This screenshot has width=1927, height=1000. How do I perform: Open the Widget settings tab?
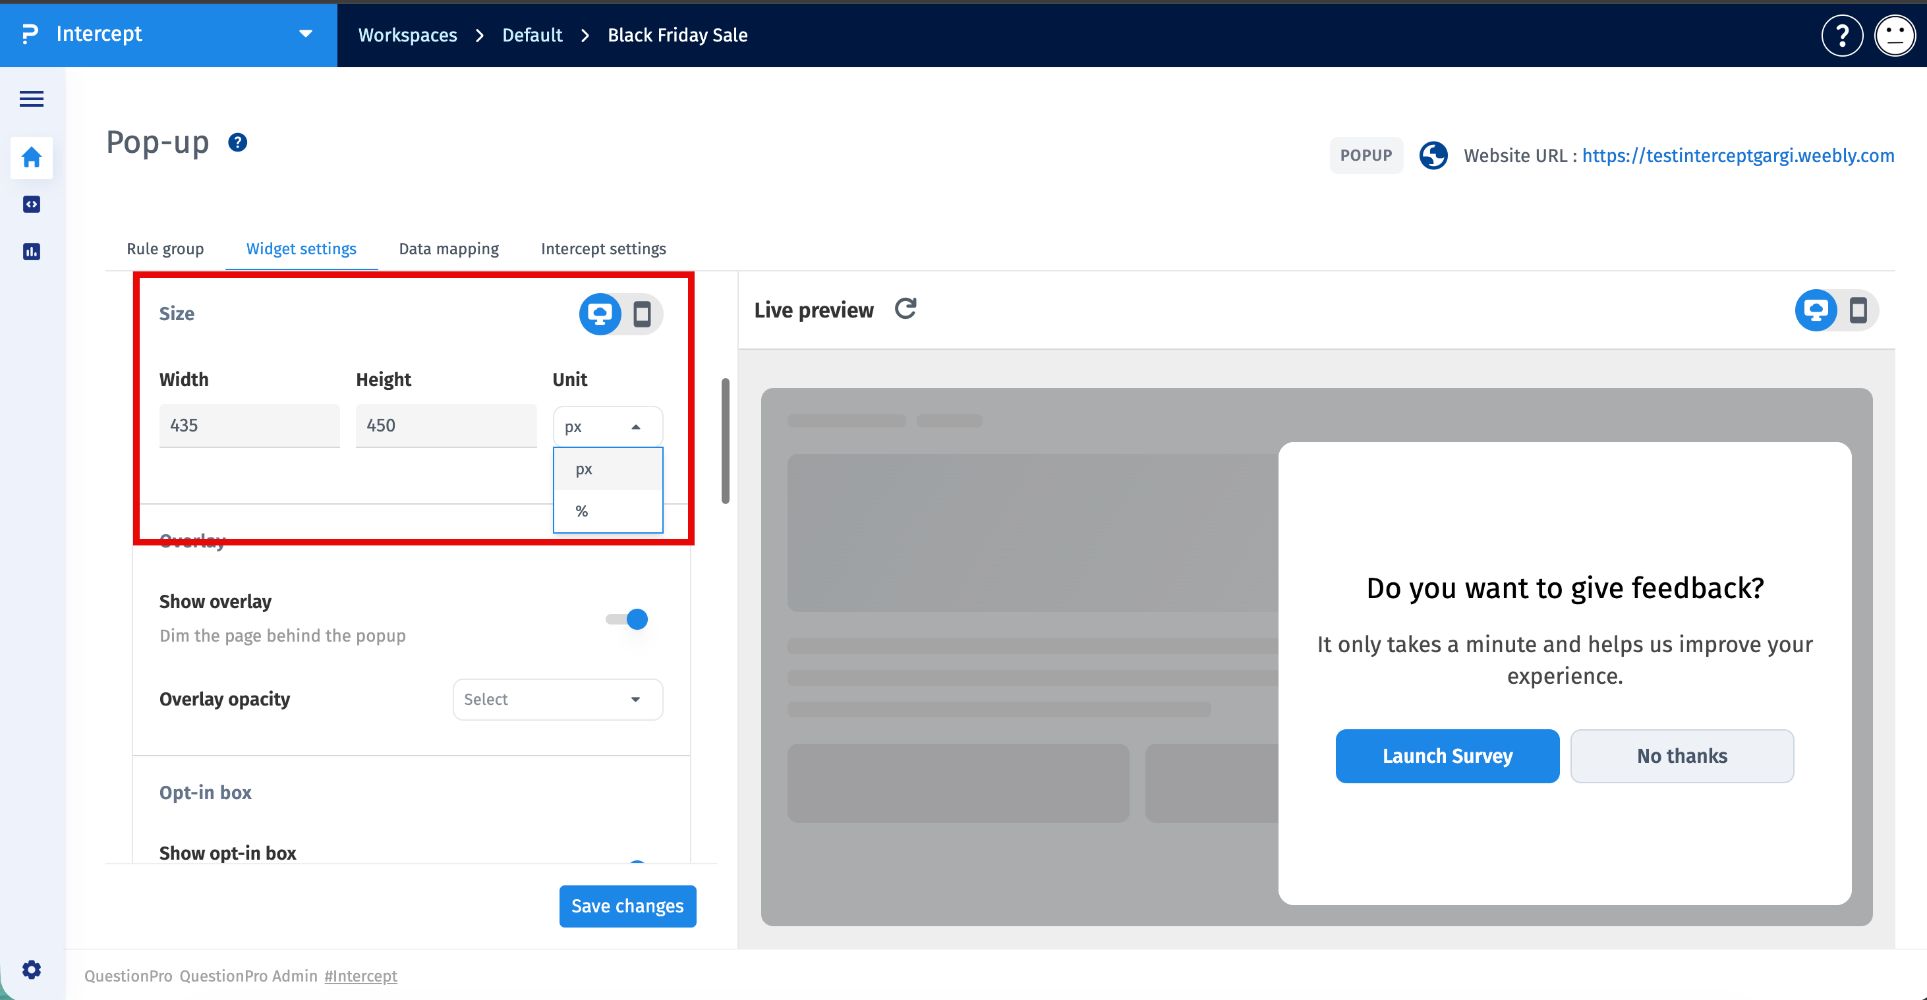point(301,248)
